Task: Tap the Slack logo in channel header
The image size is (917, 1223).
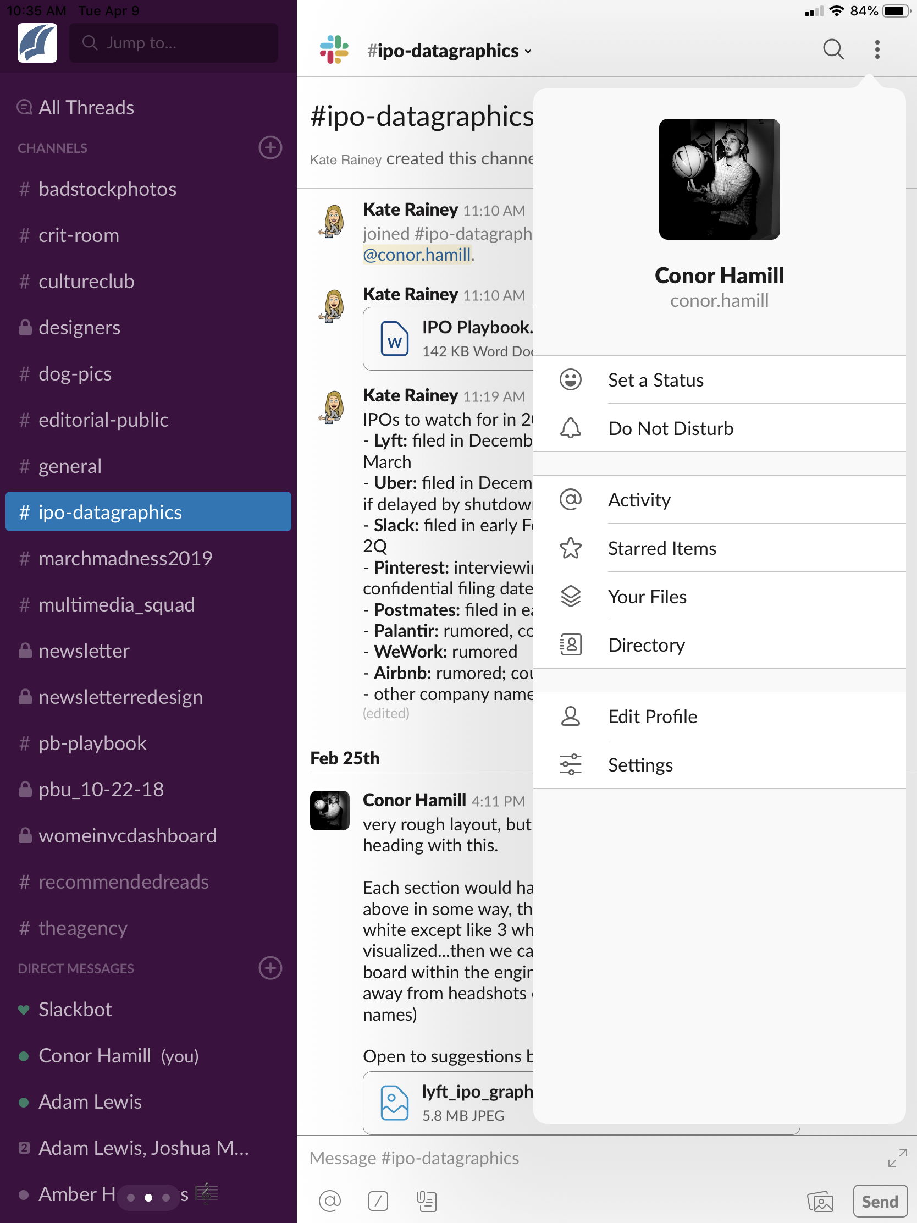Action: click(x=334, y=49)
